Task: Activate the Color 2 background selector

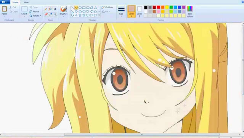Action: coord(140,11)
